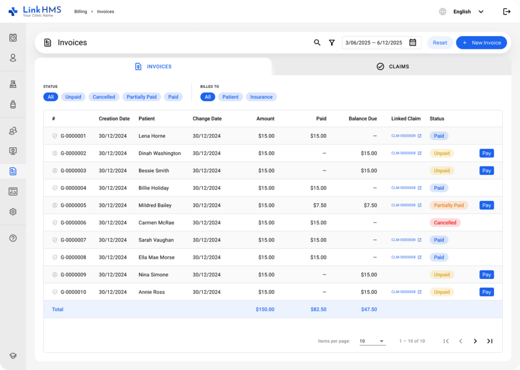Click patient name Nina Simone
Viewport: 520px width, 370px height.
tap(153, 275)
